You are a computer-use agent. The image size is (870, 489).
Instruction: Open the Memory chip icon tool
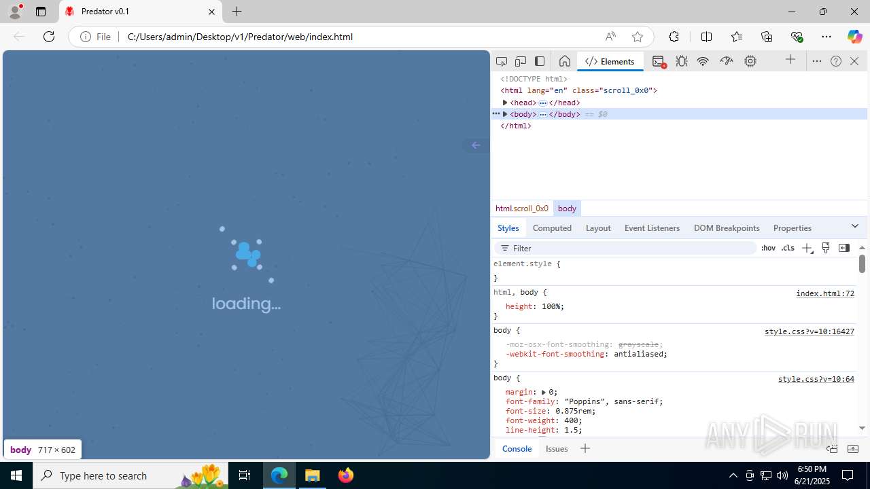[x=750, y=61]
